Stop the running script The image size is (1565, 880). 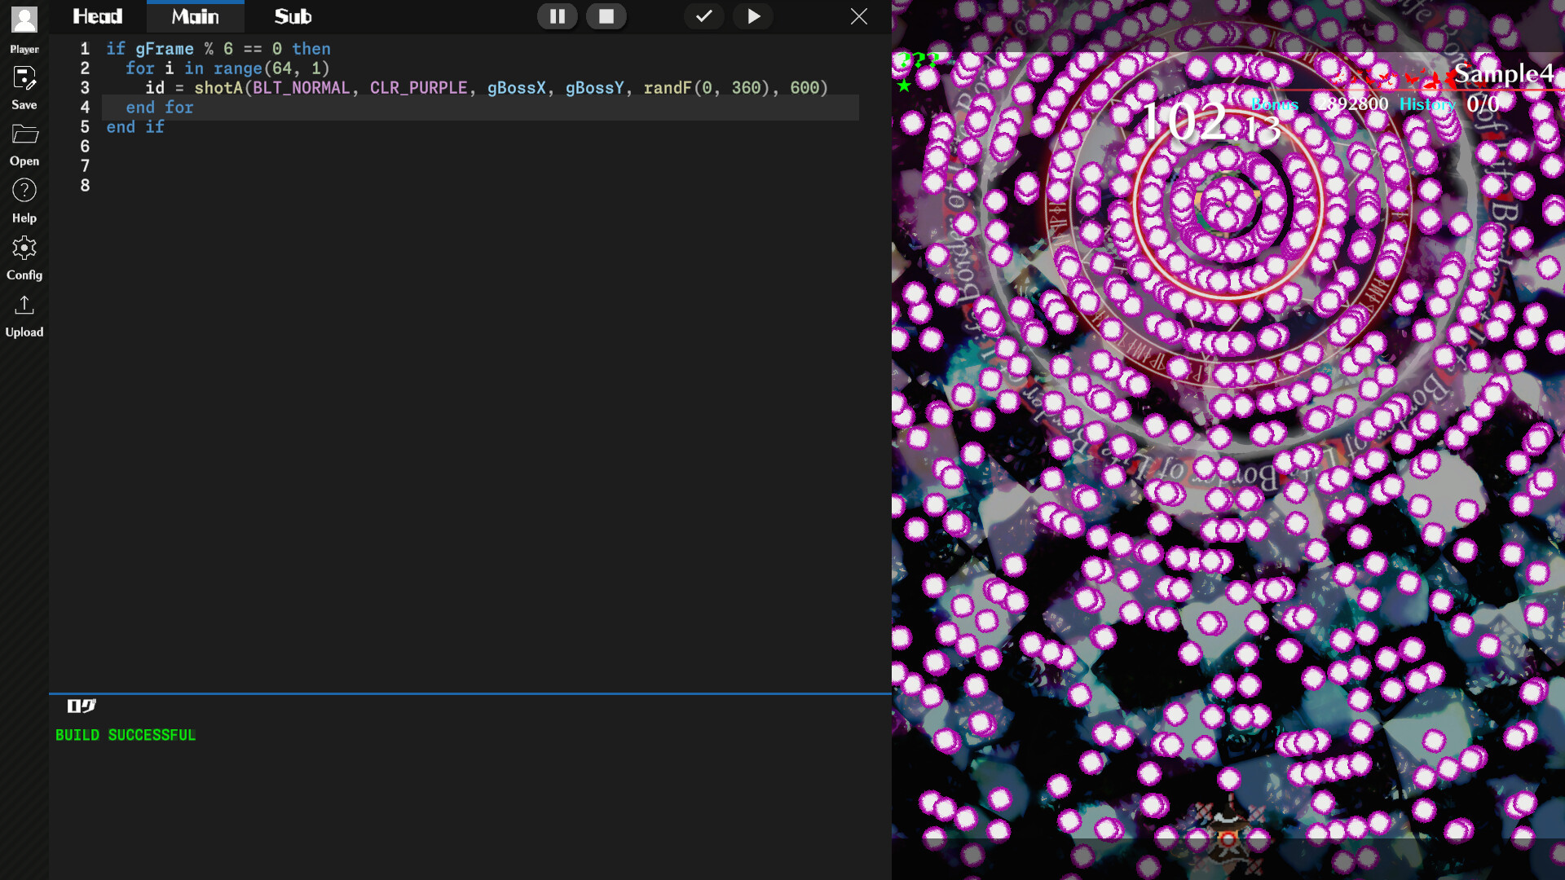coord(606,15)
